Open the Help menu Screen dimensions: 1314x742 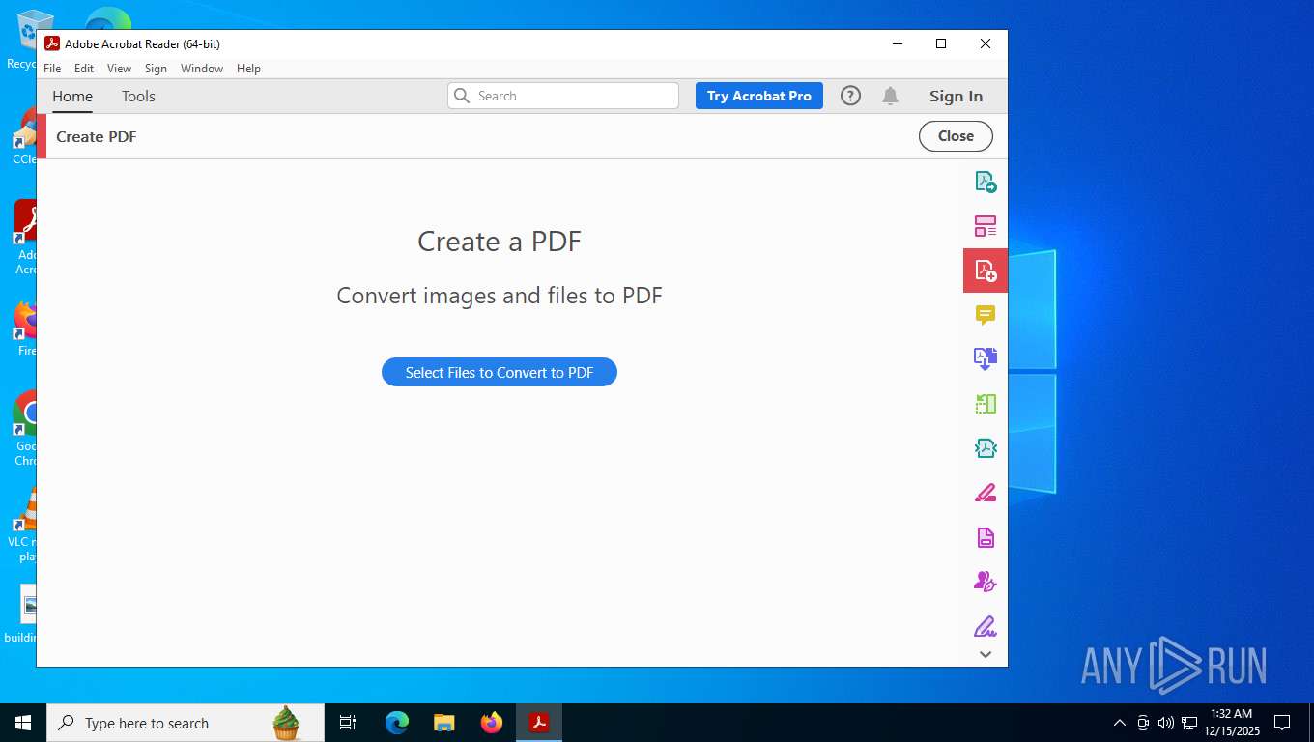248,69
